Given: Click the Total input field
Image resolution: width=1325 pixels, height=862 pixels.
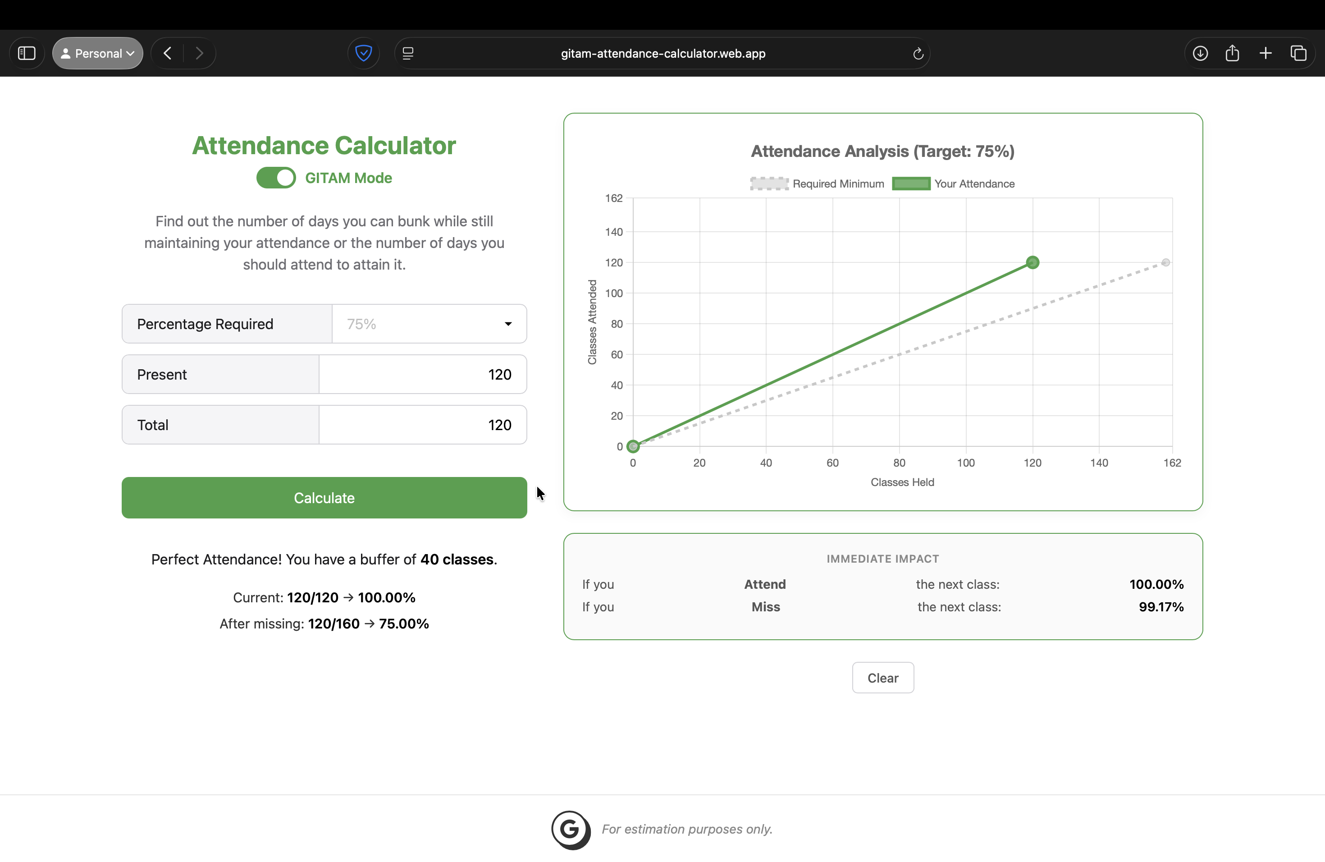Looking at the screenshot, I should pos(423,425).
